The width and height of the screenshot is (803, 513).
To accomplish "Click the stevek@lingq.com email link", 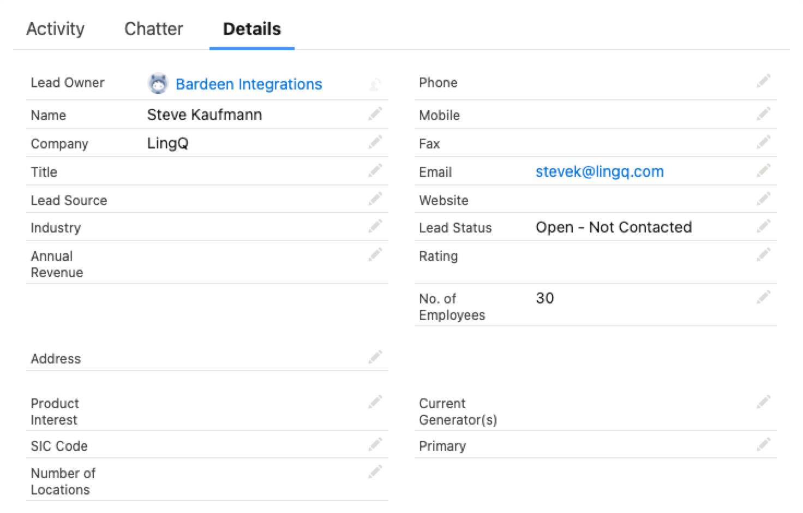I will (x=600, y=171).
